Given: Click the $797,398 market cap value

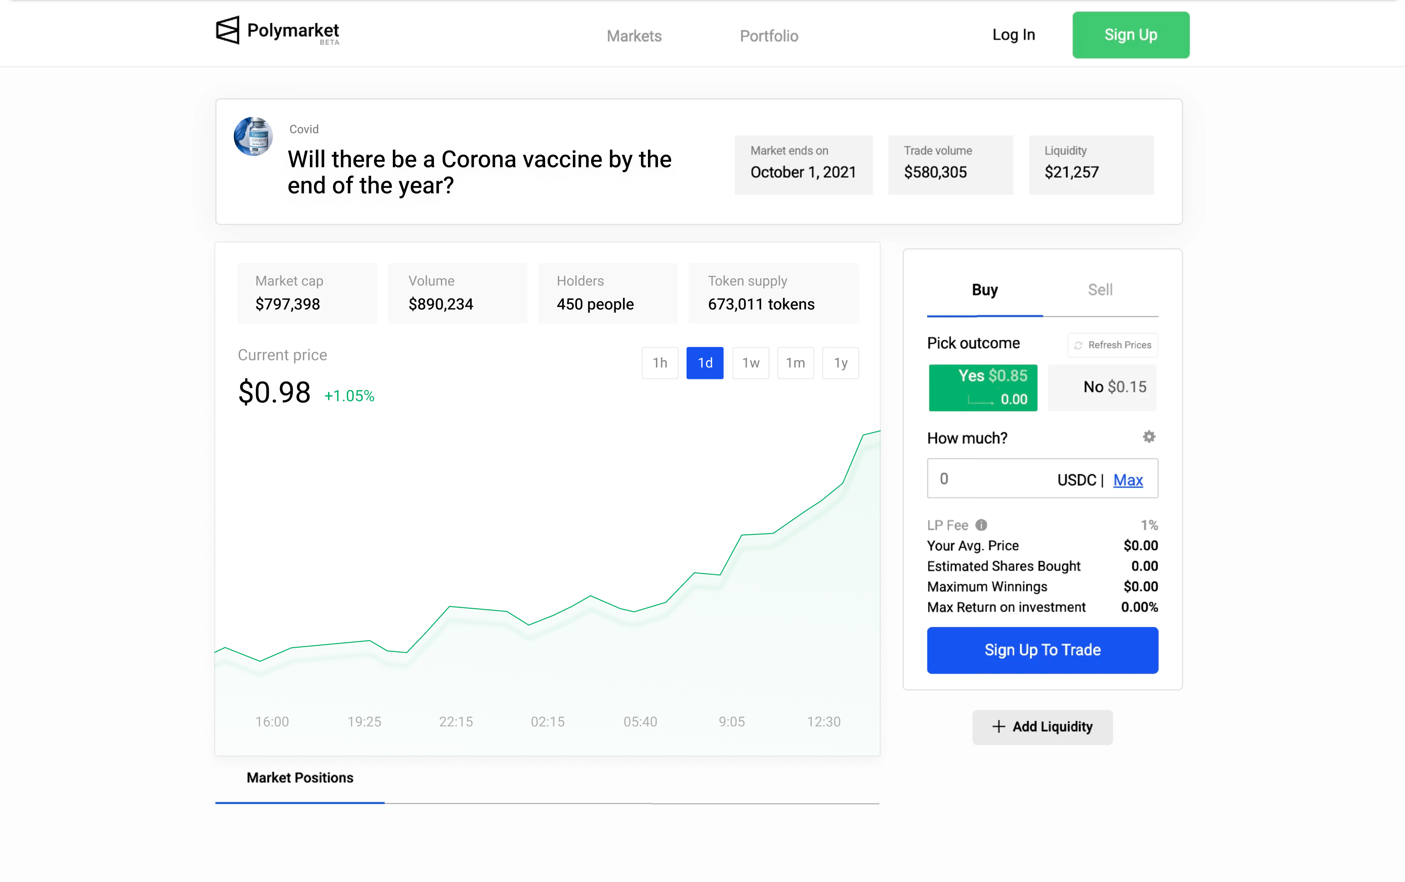Looking at the screenshot, I should (x=287, y=304).
